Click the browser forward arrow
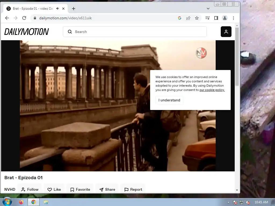 pos(16,18)
